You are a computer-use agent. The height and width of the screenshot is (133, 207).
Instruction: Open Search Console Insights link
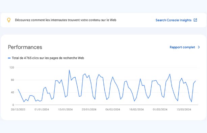174,20
